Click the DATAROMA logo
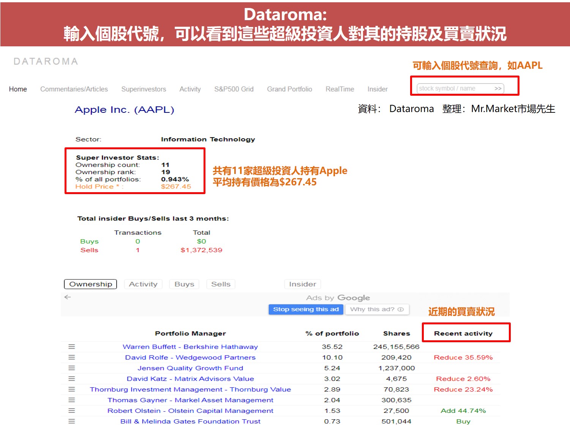Image resolution: width=570 pixels, height=425 pixels. coord(46,62)
